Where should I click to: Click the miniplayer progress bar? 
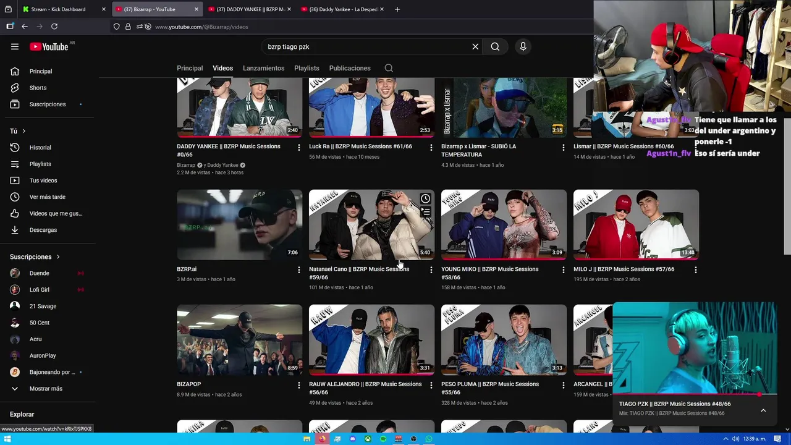click(695, 394)
